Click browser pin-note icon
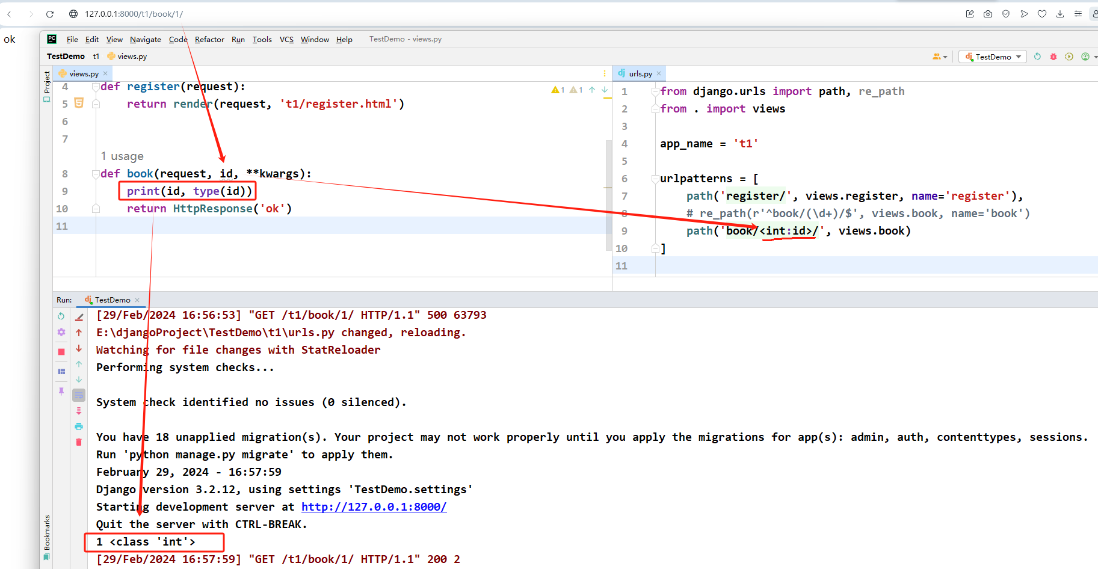Viewport: 1098px width, 569px height. tap(970, 14)
